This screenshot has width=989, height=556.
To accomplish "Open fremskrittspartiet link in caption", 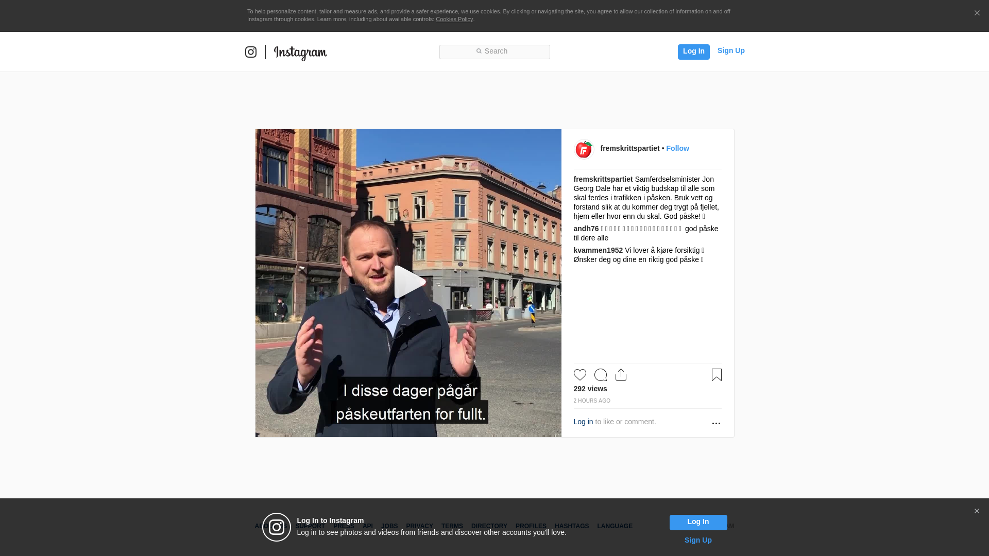I will tap(603, 179).
